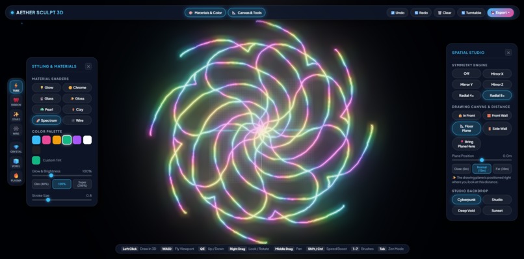Open the Canvas & Tools panel
The height and width of the screenshot is (259, 524).
coord(246,13)
